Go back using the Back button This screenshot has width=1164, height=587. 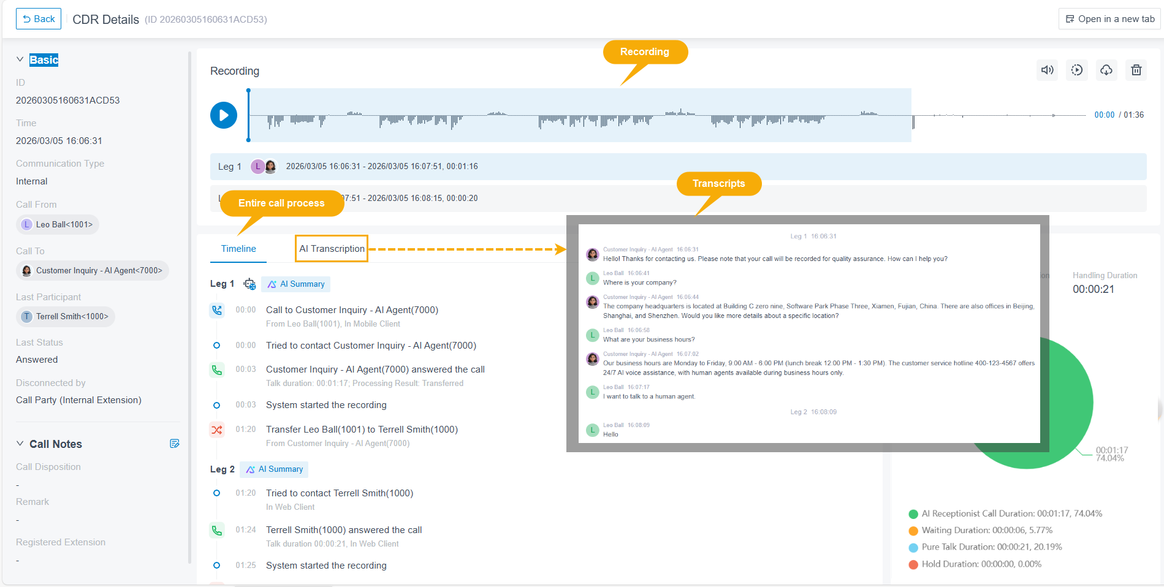point(39,19)
